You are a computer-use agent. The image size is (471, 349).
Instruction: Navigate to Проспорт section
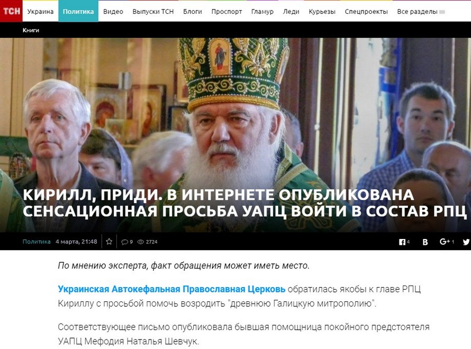[x=227, y=12]
